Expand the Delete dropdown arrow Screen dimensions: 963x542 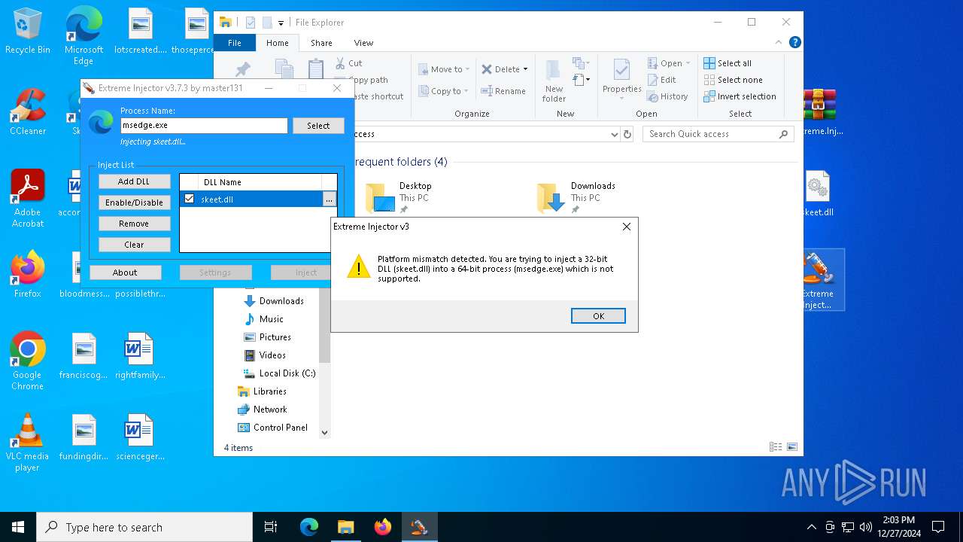(525, 69)
